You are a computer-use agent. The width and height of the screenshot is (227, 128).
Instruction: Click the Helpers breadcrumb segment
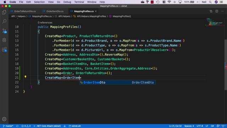coord(21,16)
